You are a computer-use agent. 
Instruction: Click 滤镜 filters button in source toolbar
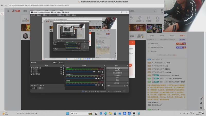[x=61, y=63]
